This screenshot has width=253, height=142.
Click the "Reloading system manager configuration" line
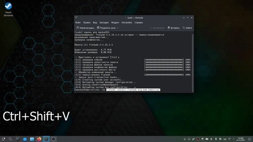(x=106, y=82)
